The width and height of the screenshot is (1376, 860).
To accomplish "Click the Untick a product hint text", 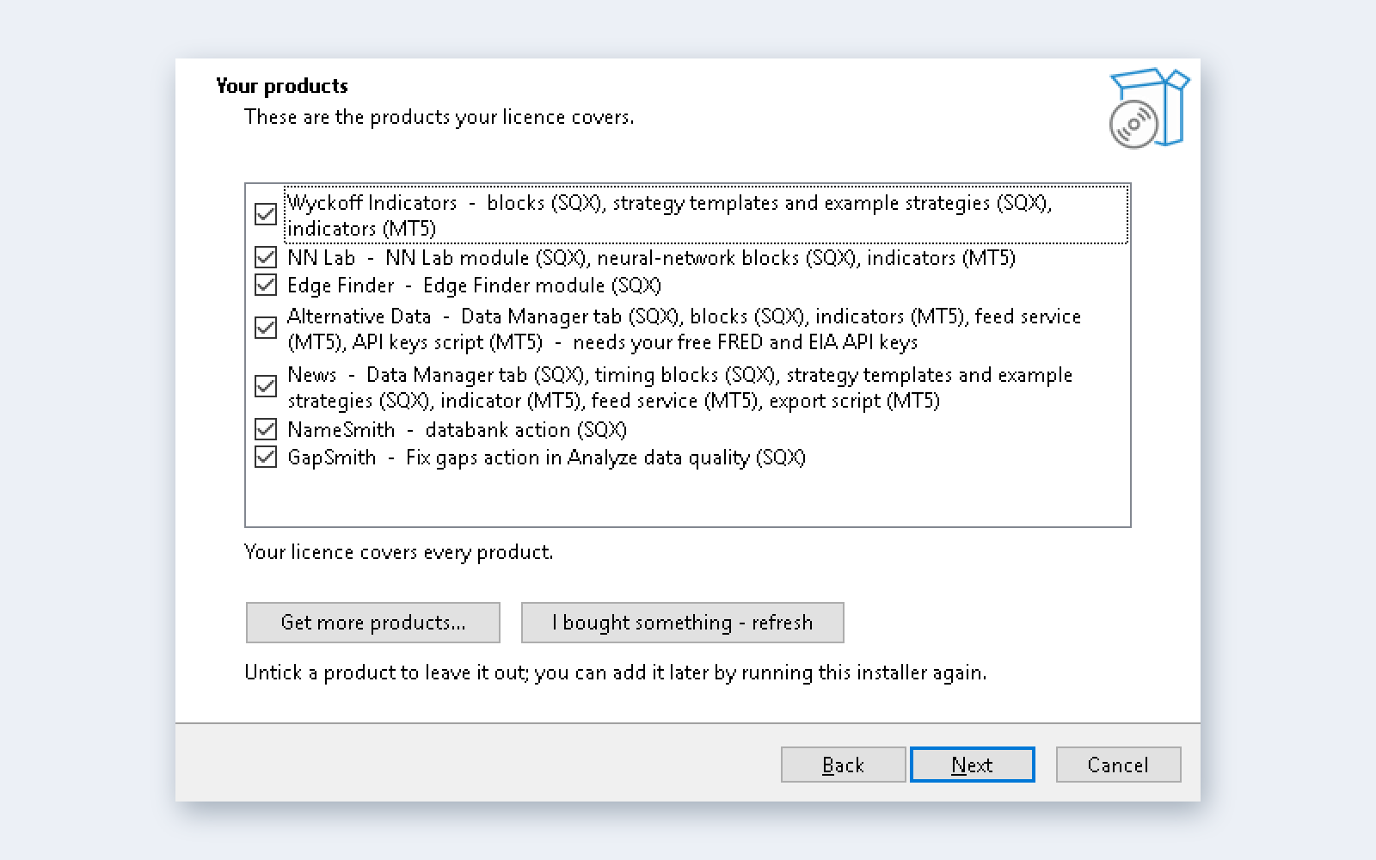I will click(x=616, y=673).
